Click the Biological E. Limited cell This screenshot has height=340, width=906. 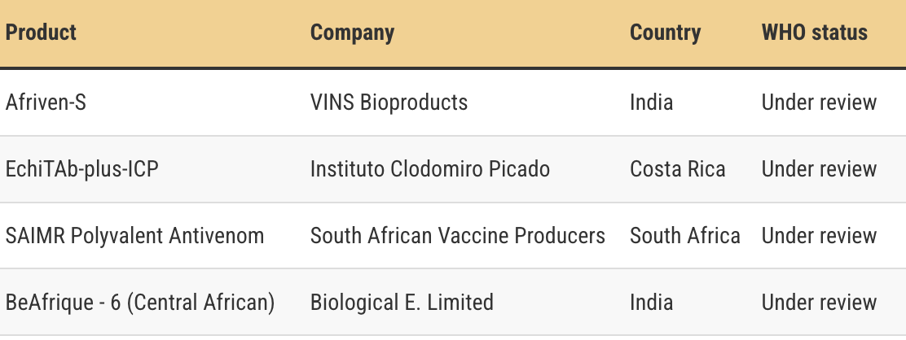[402, 303]
